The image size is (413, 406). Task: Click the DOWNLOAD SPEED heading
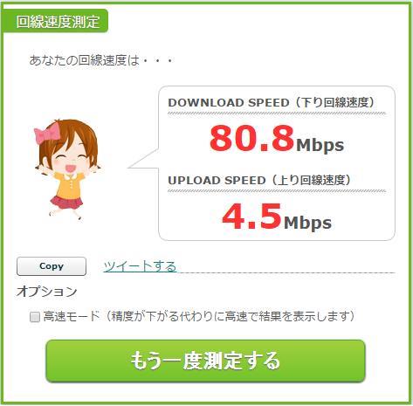click(272, 103)
